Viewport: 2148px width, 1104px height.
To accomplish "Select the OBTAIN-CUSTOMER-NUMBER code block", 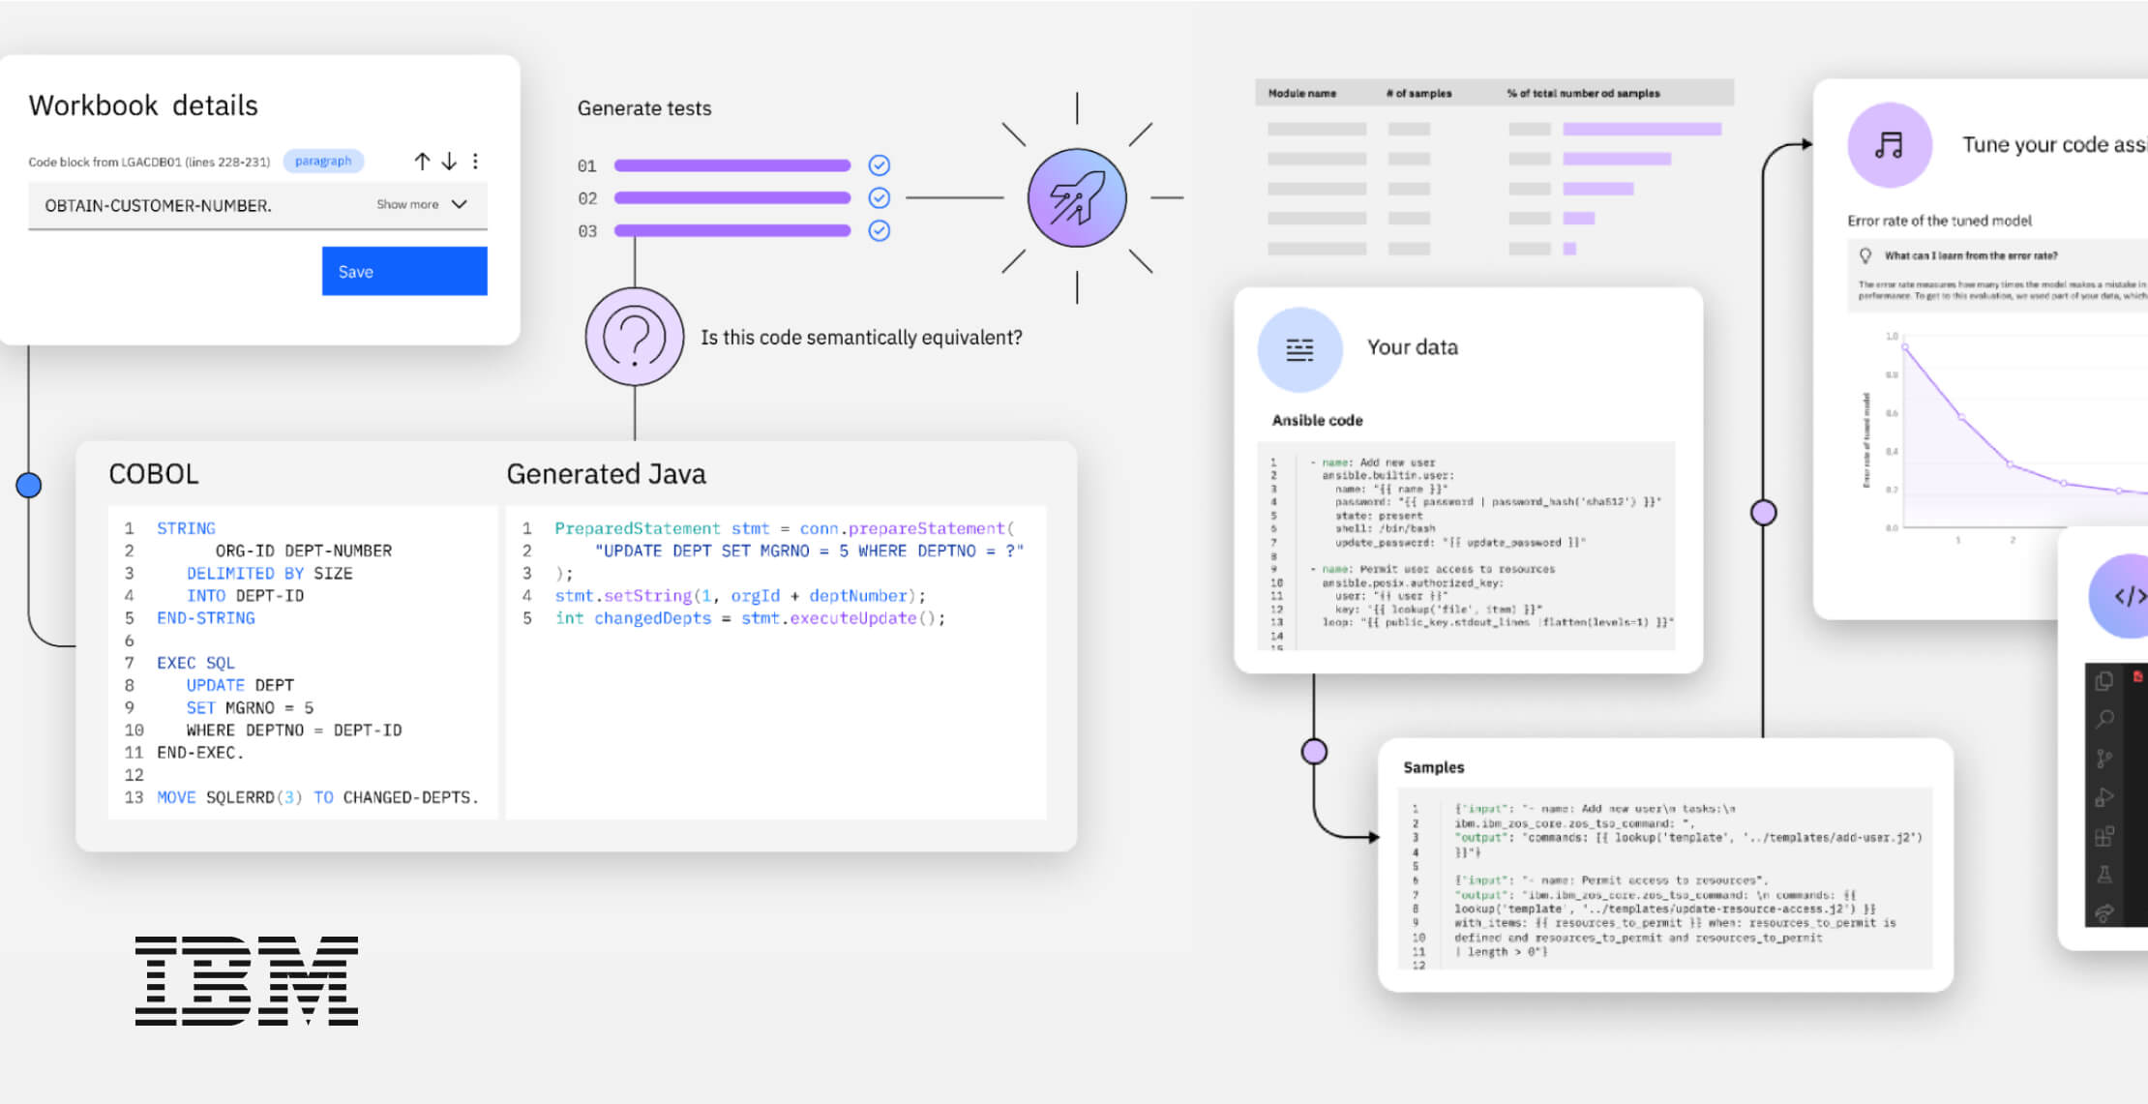I will [158, 205].
